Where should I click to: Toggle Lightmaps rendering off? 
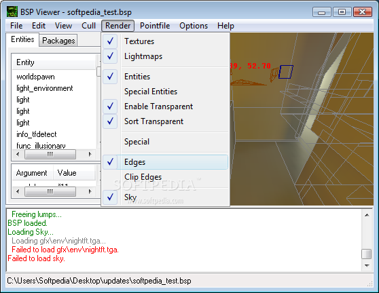166,56
